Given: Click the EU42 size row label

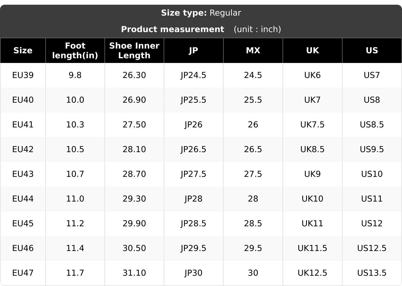Looking at the screenshot, I should (x=23, y=149).
